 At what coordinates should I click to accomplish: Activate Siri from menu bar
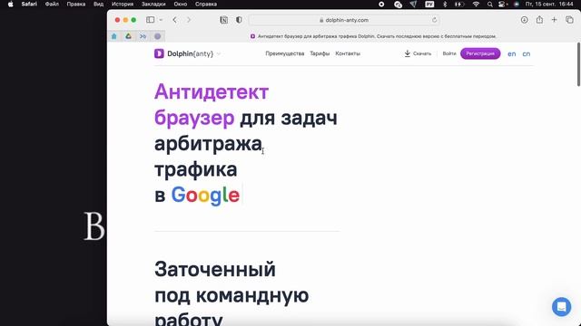(x=517, y=5)
